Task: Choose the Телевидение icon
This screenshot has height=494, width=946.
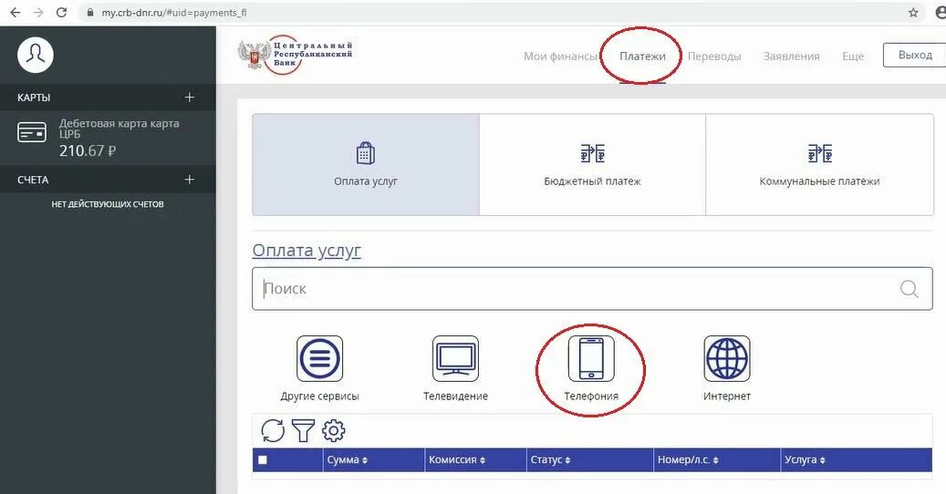Action: tap(455, 359)
